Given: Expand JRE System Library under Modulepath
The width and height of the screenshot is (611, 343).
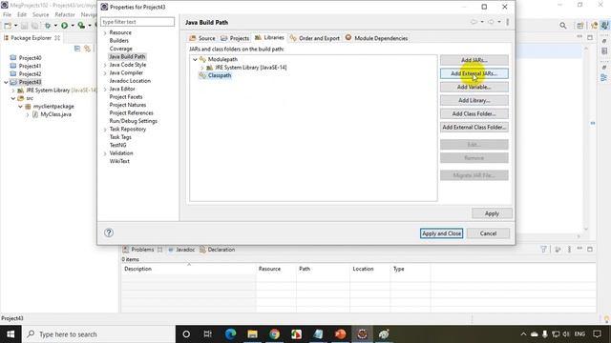Looking at the screenshot, I should pos(202,68).
